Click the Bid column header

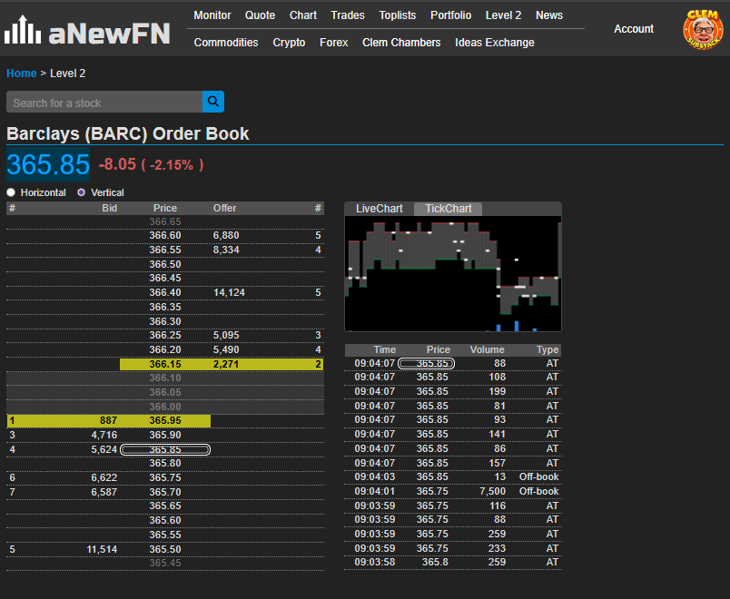pos(109,208)
